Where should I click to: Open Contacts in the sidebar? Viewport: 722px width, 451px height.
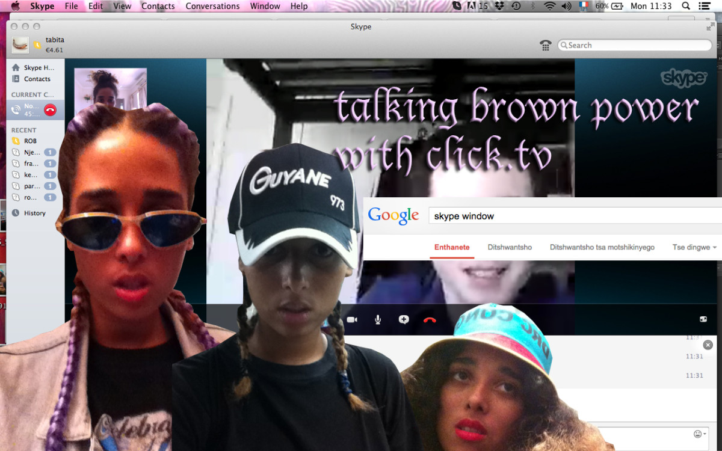point(37,79)
